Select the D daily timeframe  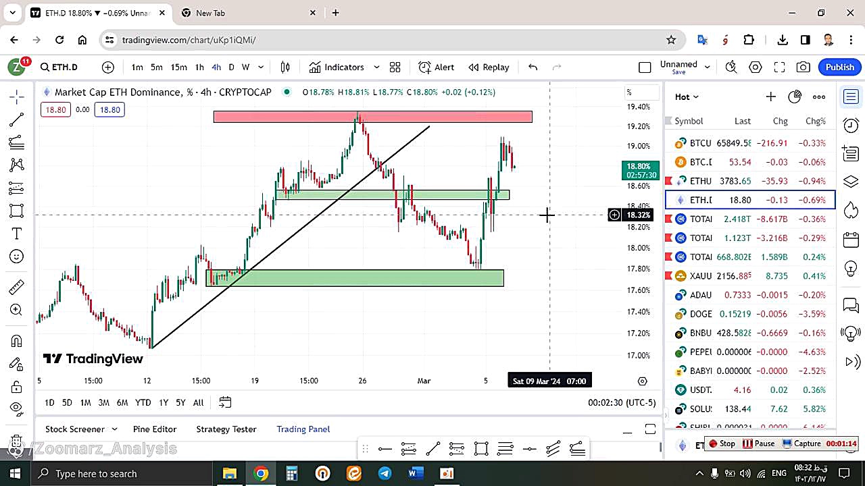(x=231, y=67)
